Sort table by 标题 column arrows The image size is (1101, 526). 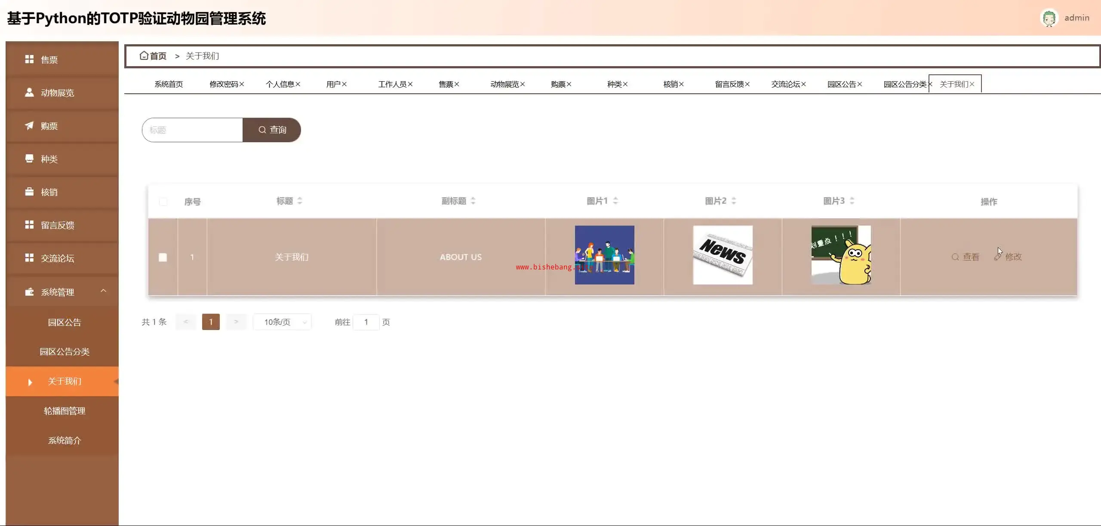click(300, 201)
